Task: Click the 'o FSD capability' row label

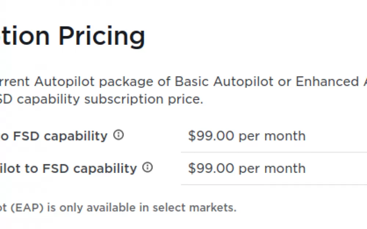Action: [x=54, y=136]
